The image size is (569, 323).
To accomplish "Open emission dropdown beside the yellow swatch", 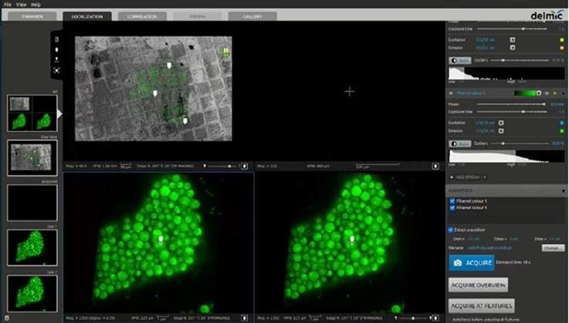I will pos(513,48).
